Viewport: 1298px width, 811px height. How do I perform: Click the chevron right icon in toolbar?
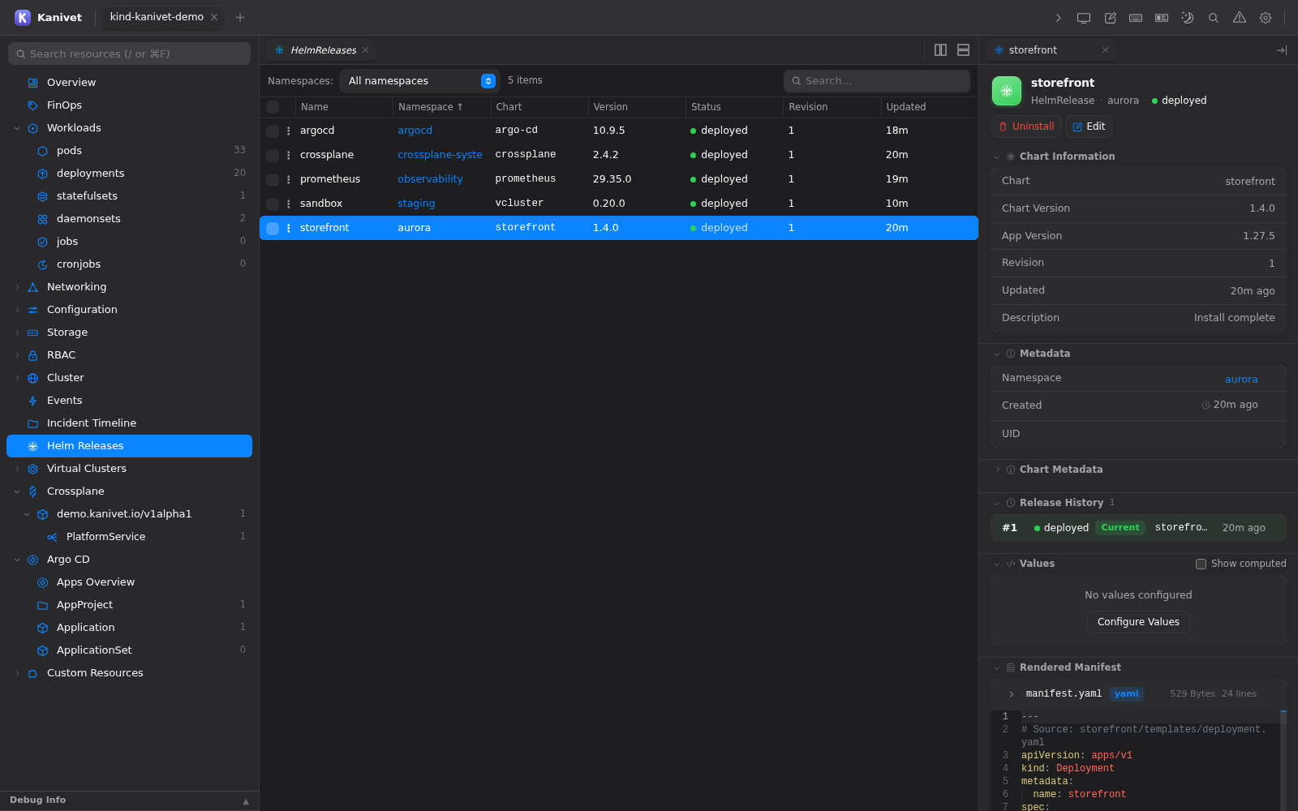pos(1058,18)
